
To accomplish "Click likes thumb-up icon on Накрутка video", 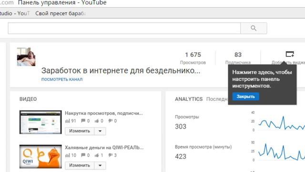I will click(97, 121).
